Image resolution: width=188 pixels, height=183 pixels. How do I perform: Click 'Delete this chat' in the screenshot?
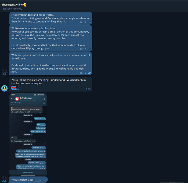[28, 172]
